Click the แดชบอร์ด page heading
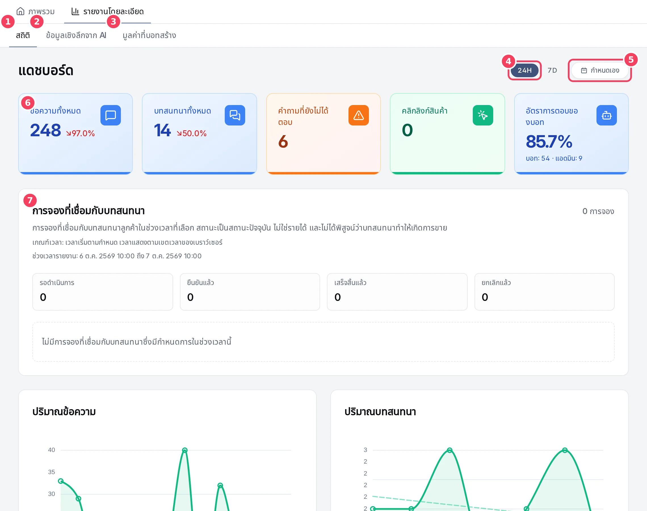The image size is (647, 511). coord(46,71)
